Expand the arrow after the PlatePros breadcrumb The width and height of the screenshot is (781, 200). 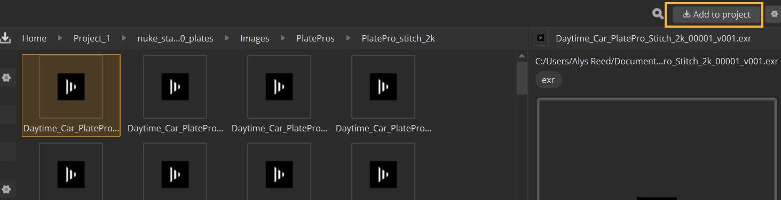[349, 38]
